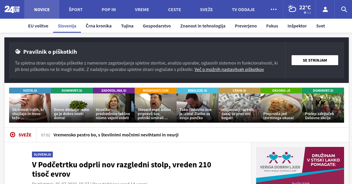
Task: Go to the EU volitve section
Action: coord(38,26)
